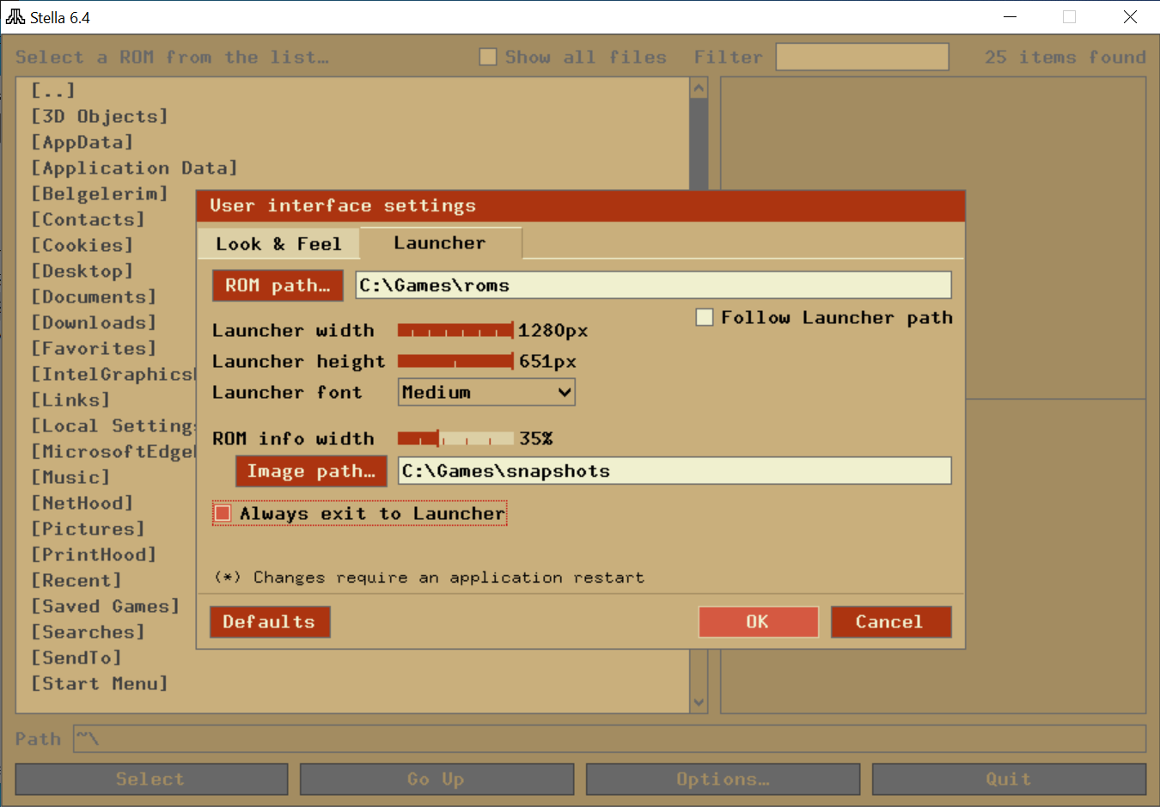The image size is (1160, 807).
Task: Adjust the Launcher width slider
Action: pos(455,330)
